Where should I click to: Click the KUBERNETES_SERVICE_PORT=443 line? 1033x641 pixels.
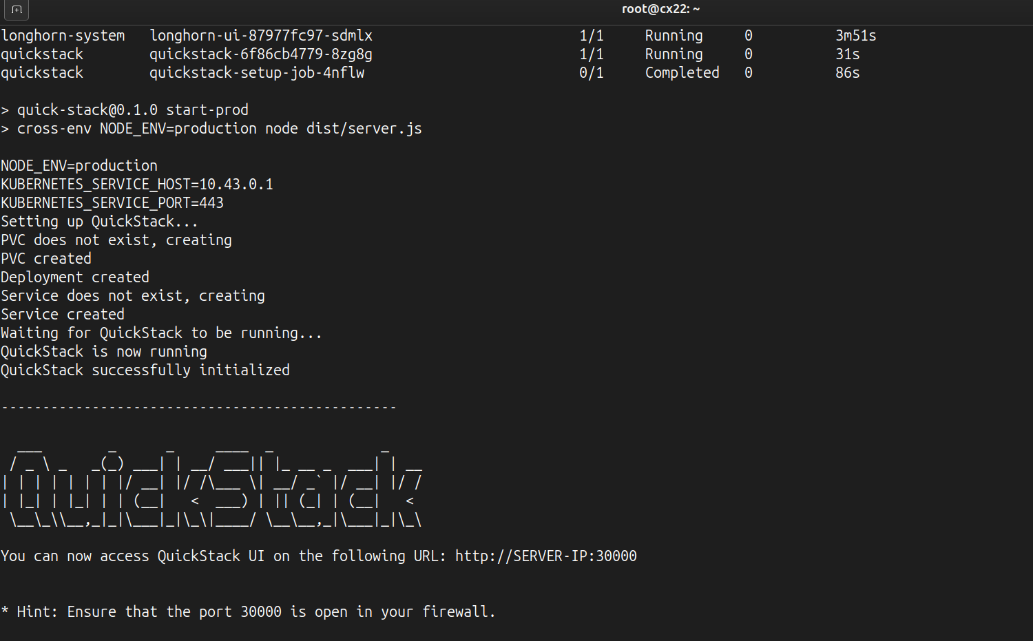pyautogui.click(x=112, y=203)
